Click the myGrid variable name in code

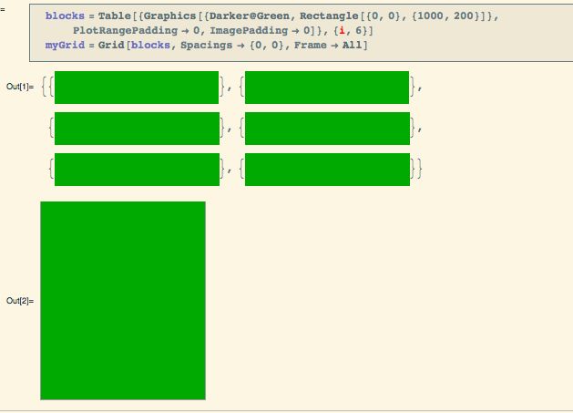click(x=65, y=45)
